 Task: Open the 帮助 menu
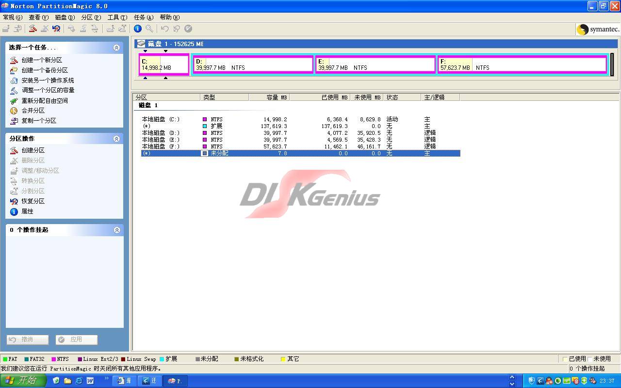[170, 17]
